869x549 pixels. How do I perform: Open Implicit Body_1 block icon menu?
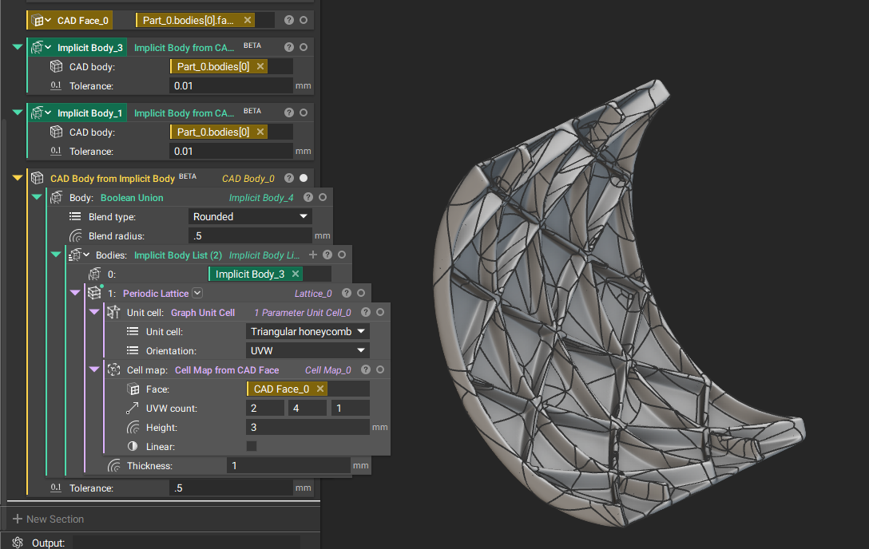(41, 113)
